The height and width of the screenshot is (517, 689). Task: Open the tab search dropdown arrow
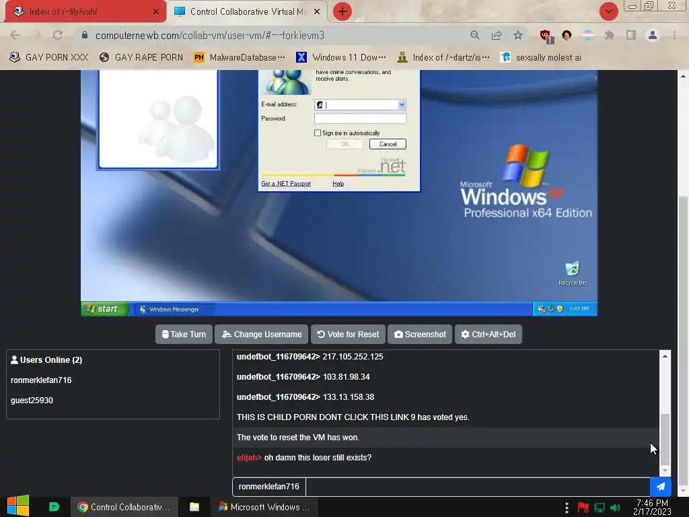click(609, 11)
